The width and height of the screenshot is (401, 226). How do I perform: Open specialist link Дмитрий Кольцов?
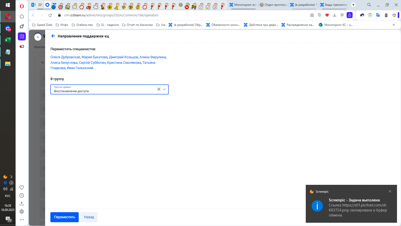tap(124, 57)
